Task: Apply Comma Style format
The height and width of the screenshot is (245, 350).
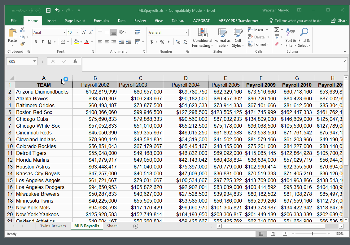Action: tap(169, 42)
